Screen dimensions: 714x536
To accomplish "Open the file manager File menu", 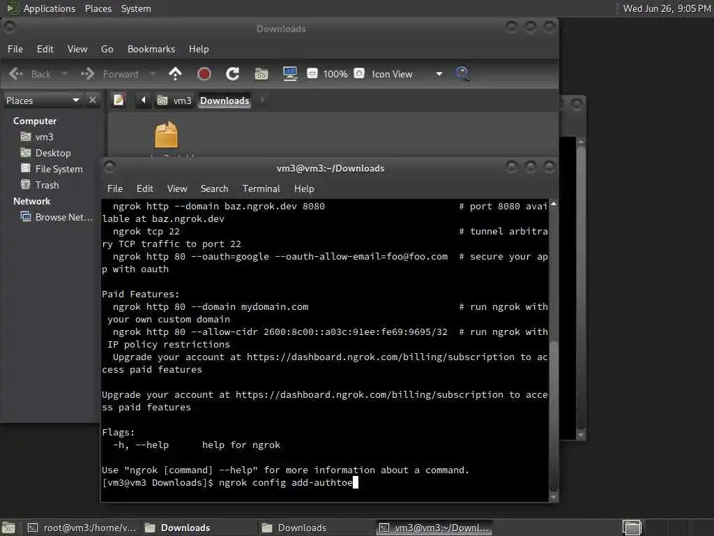I will pyautogui.click(x=15, y=49).
